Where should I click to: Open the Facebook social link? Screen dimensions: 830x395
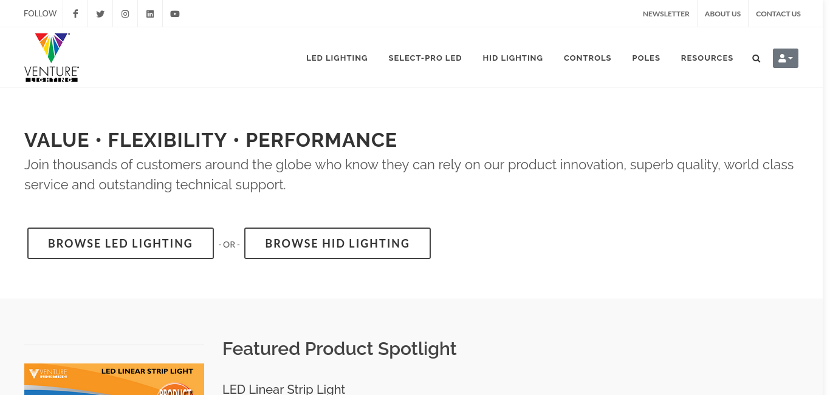(75, 13)
